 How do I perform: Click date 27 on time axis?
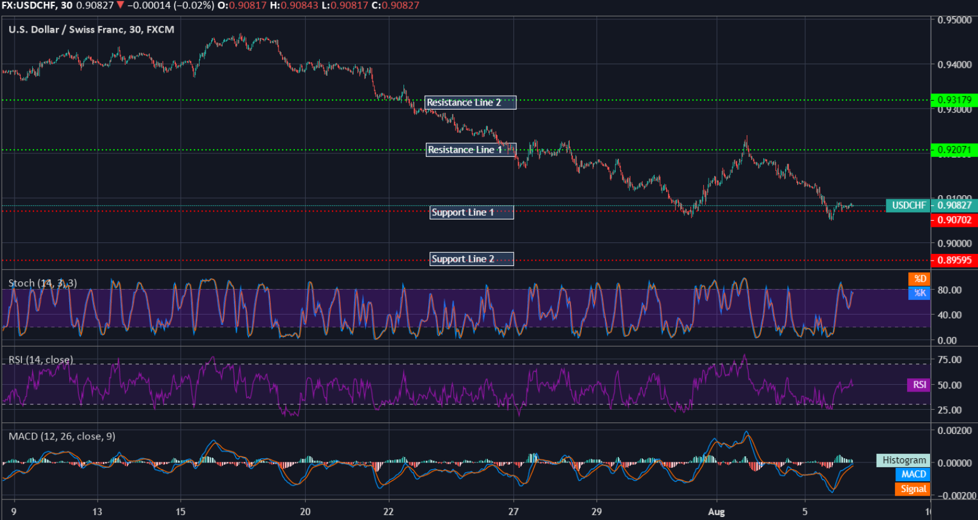[x=513, y=512]
